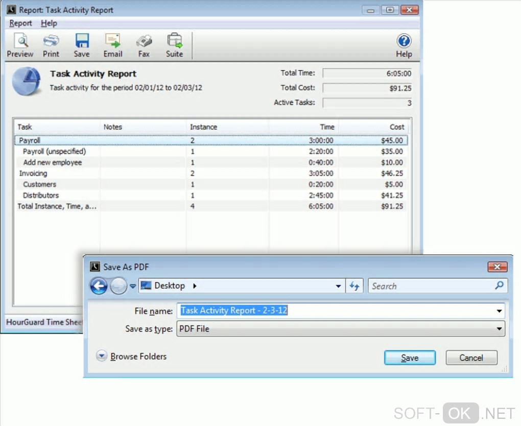Open the Suite toolbox icon
521x426 pixels.
[x=175, y=45]
